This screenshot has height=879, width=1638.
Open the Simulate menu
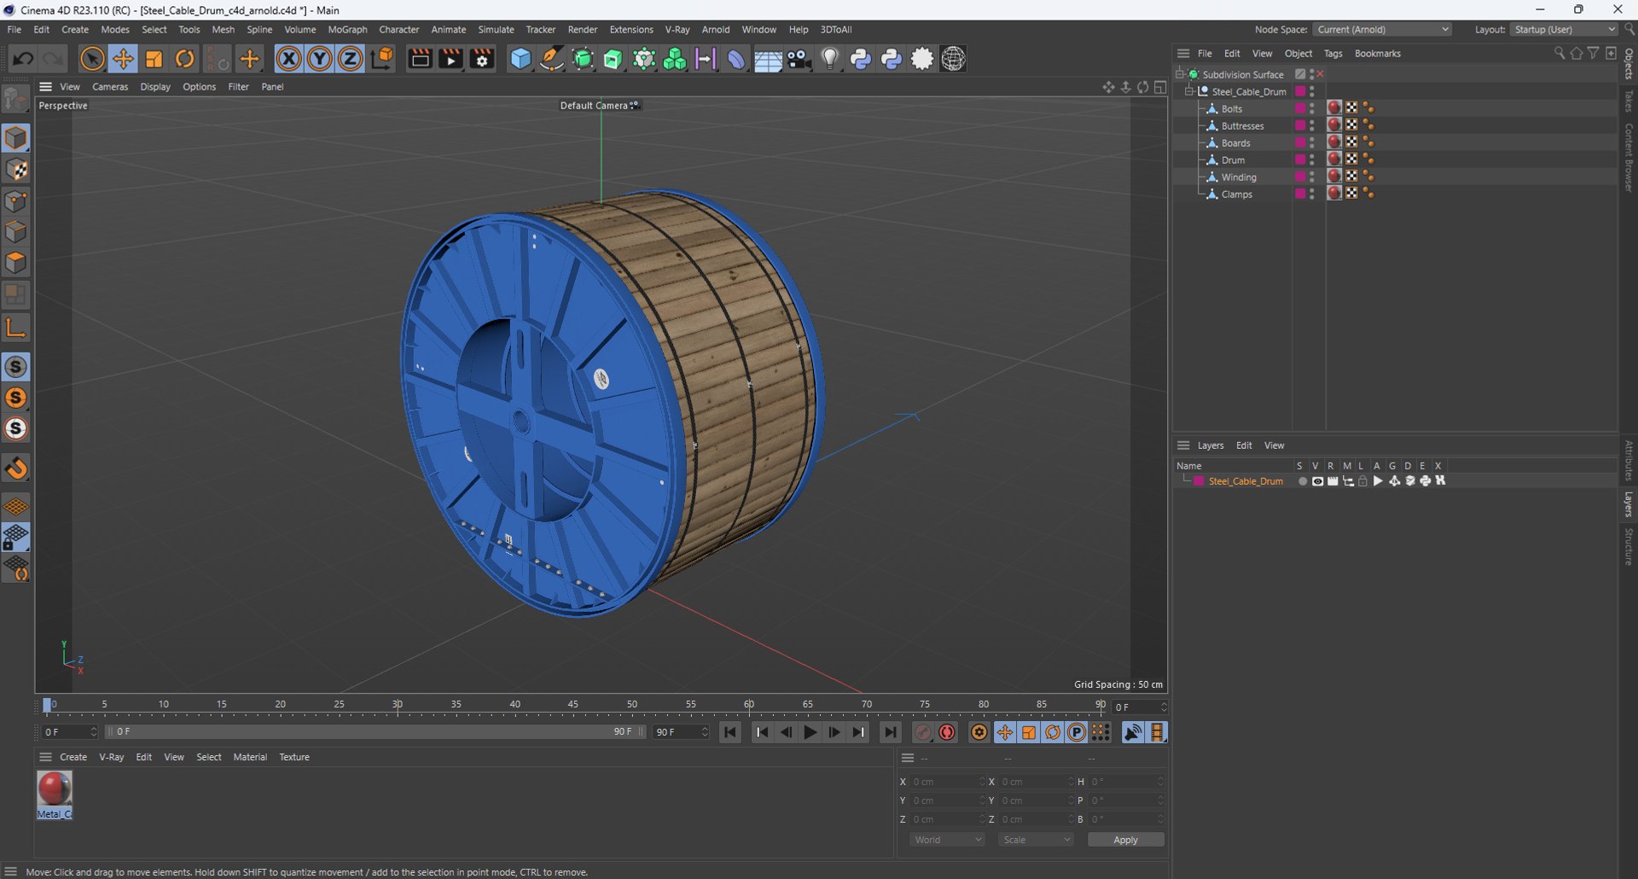pos(496,29)
